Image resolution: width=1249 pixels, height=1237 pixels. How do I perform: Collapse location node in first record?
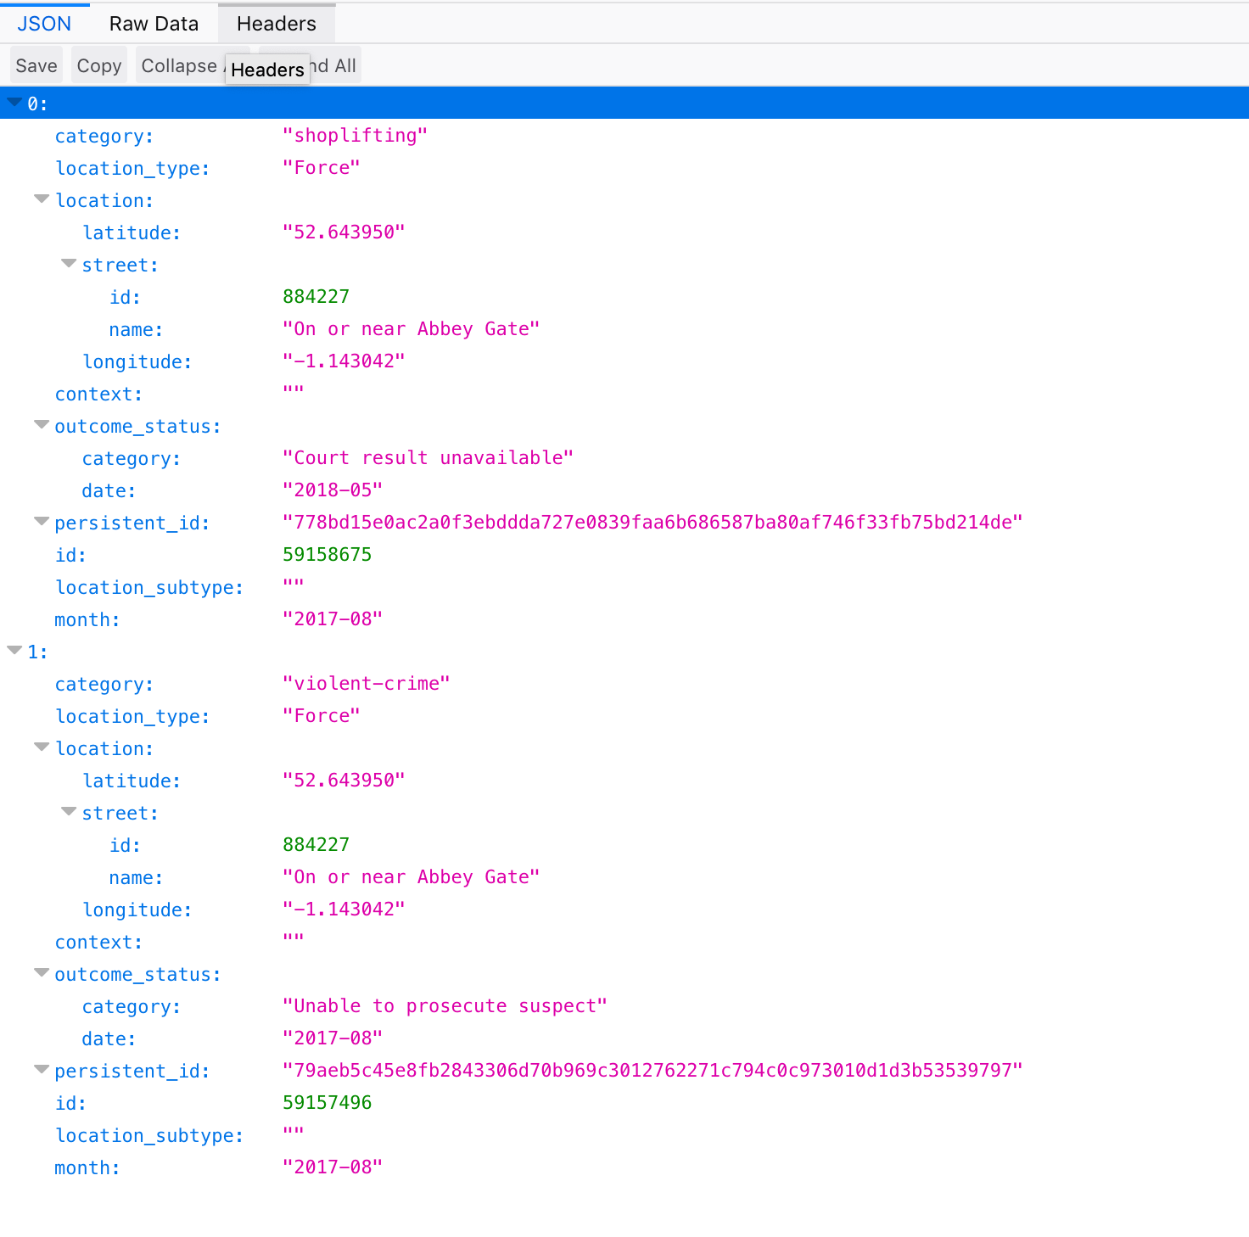pyautogui.click(x=42, y=199)
